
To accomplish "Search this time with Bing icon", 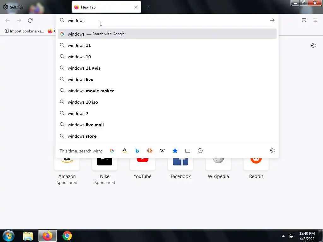I will (137, 151).
